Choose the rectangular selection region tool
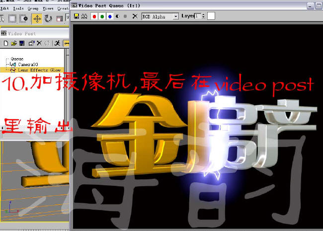323x231 pixels. (12, 19)
